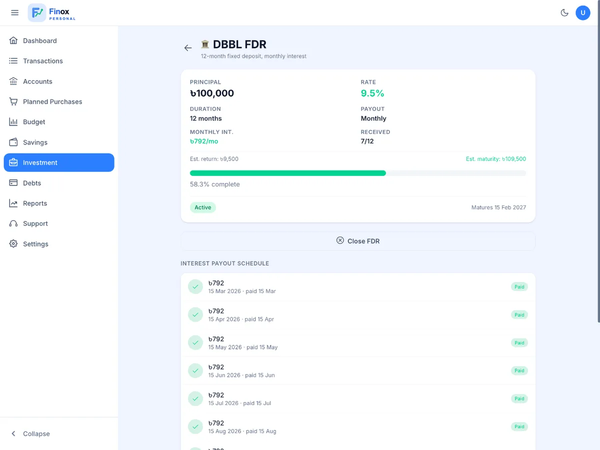Click the Est. return ৳9,500 text
The height and width of the screenshot is (450, 600).
click(x=214, y=159)
